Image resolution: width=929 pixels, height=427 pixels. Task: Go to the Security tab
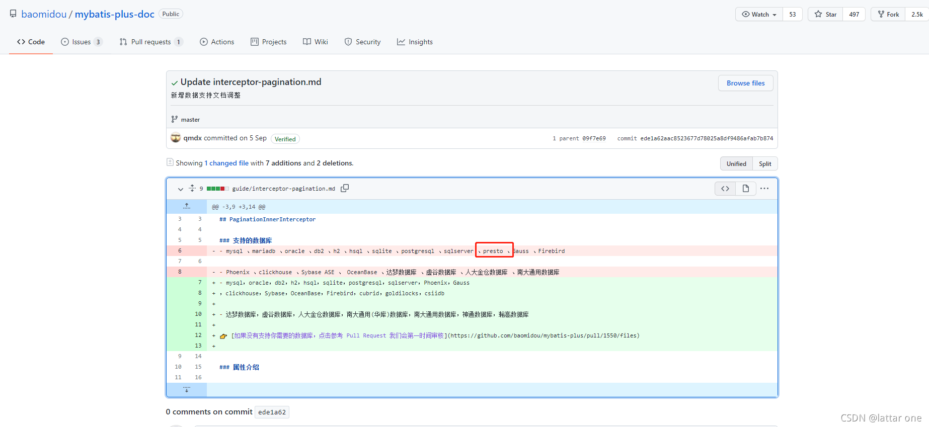click(362, 42)
